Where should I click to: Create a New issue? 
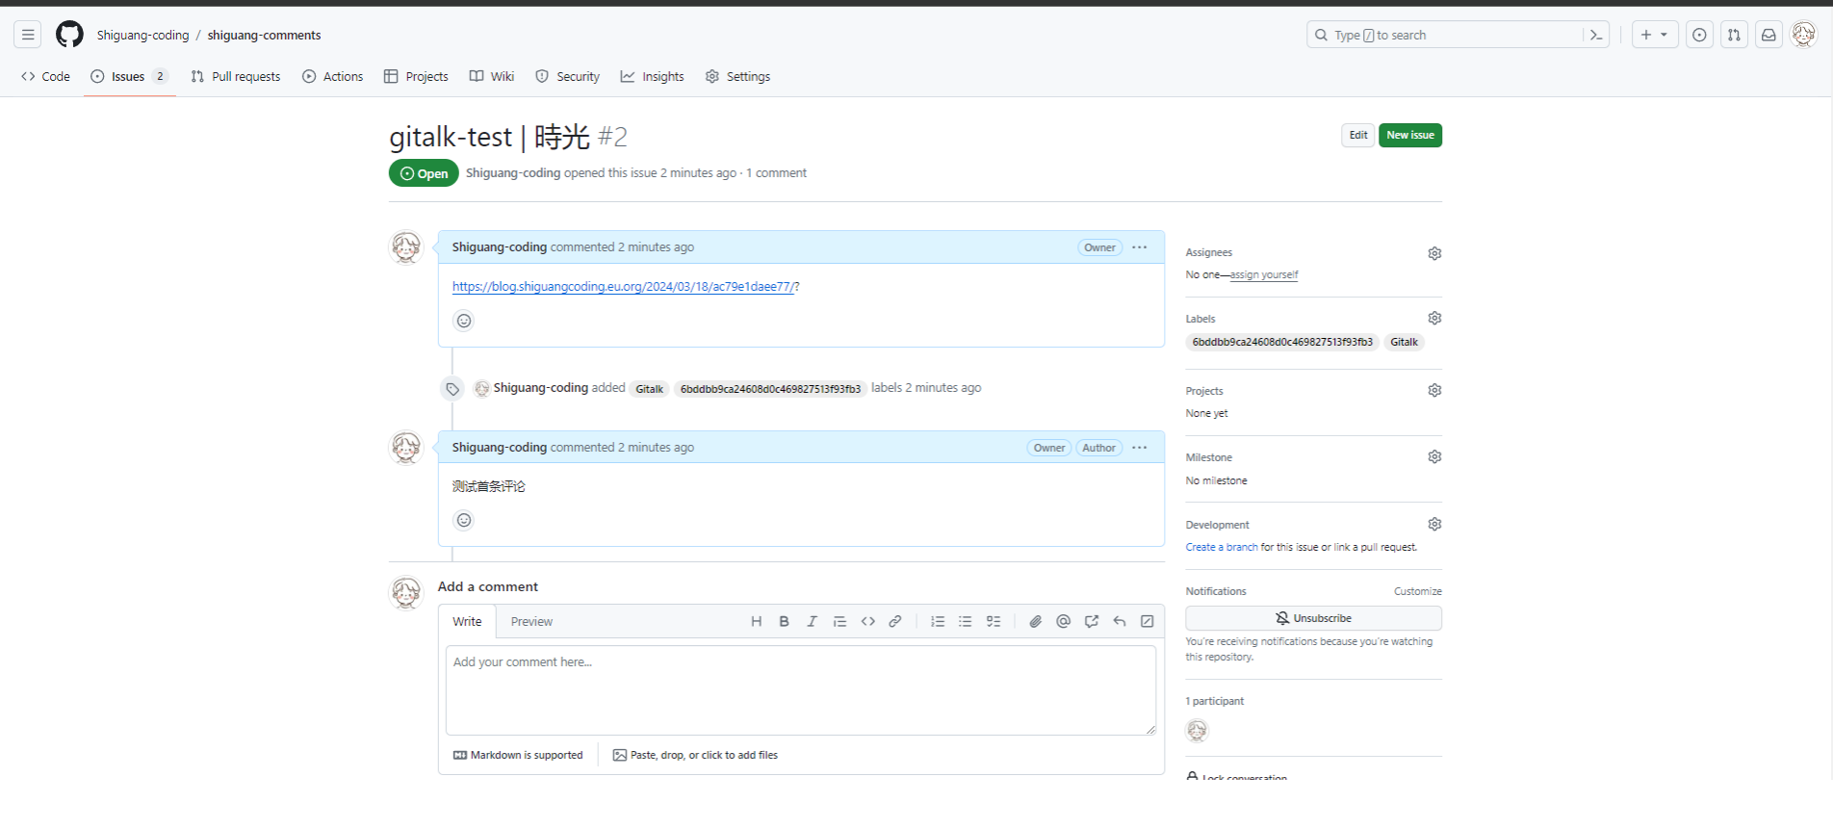pos(1410,136)
